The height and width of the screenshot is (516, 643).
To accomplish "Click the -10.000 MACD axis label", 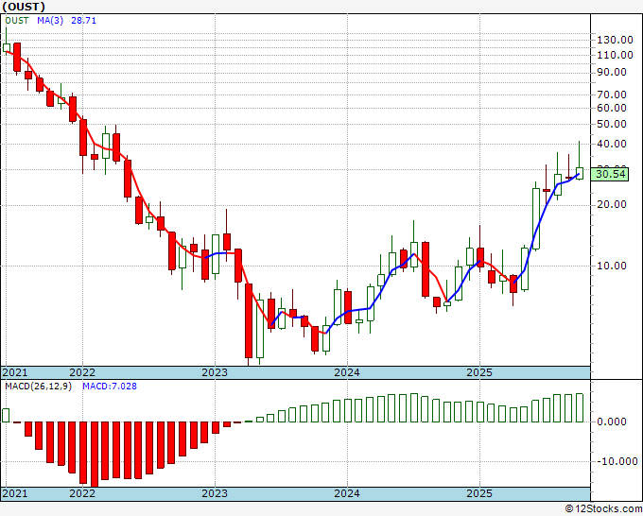I will 617,461.
